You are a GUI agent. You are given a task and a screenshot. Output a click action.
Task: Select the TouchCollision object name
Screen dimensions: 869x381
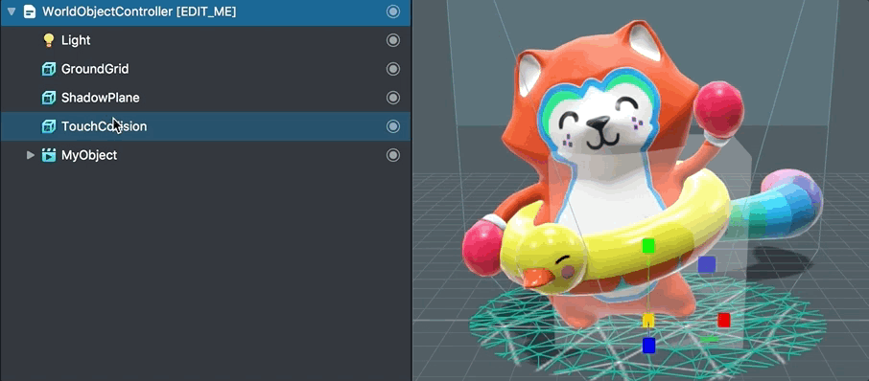(105, 126)
